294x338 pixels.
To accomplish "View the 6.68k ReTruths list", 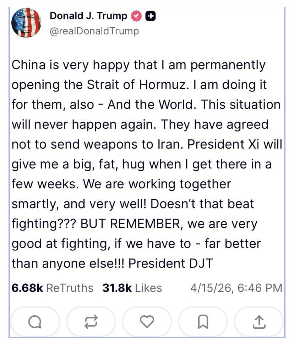I will coord(53,288).
